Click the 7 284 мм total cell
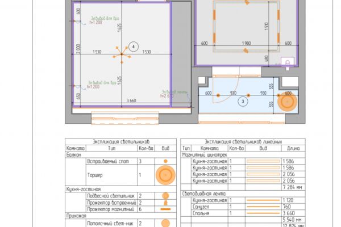Screen dimensions: 341x227 293,187
